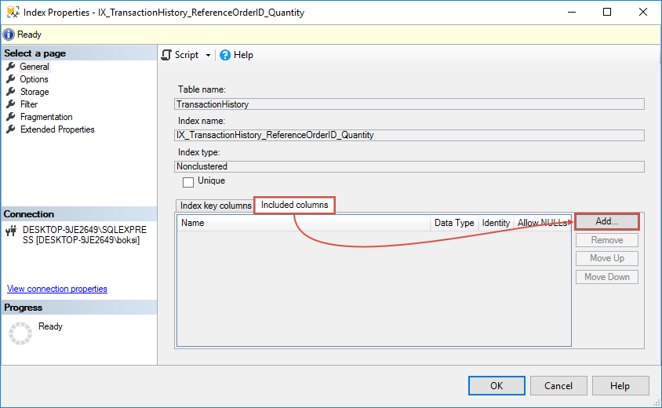Click the bottom Help button
Image resolution: width=662 pixels, height=408 pixels.
[x=620, y=385]
